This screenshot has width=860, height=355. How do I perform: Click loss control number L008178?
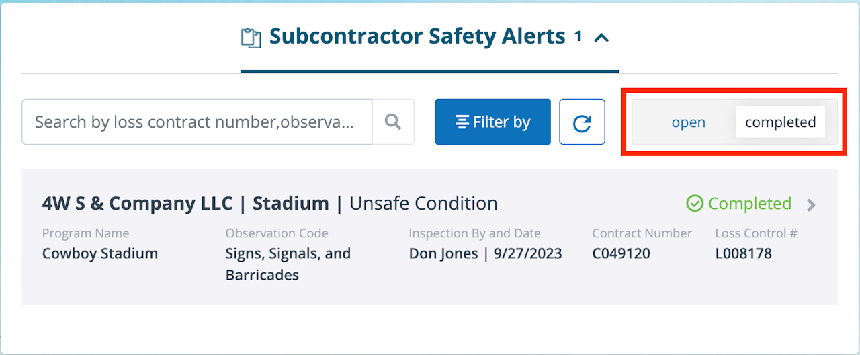click(744, 253)
